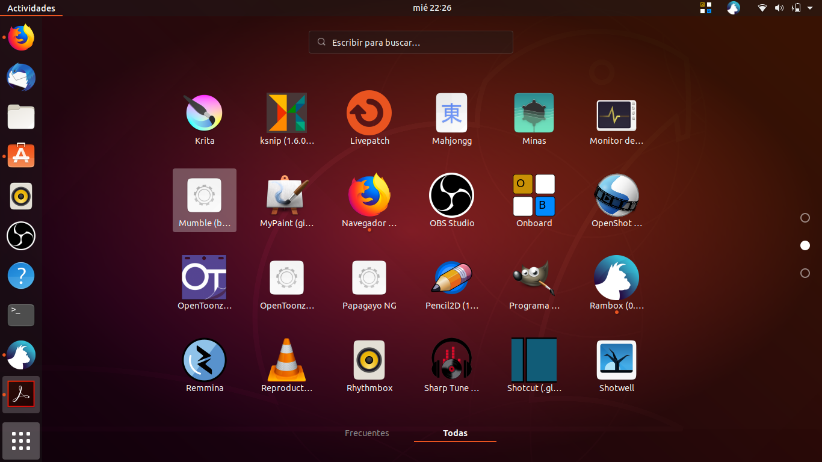Open the Rambox icon in dock
The width and height of the screenshot is (822, 462).
pos(21,355)
